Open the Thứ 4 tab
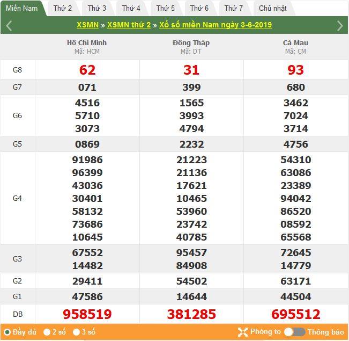 [131, 8]
